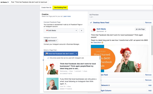Open the Deevotion link in the ad text
The width and height of the screenshot is (153, 94).
point(97,43)
